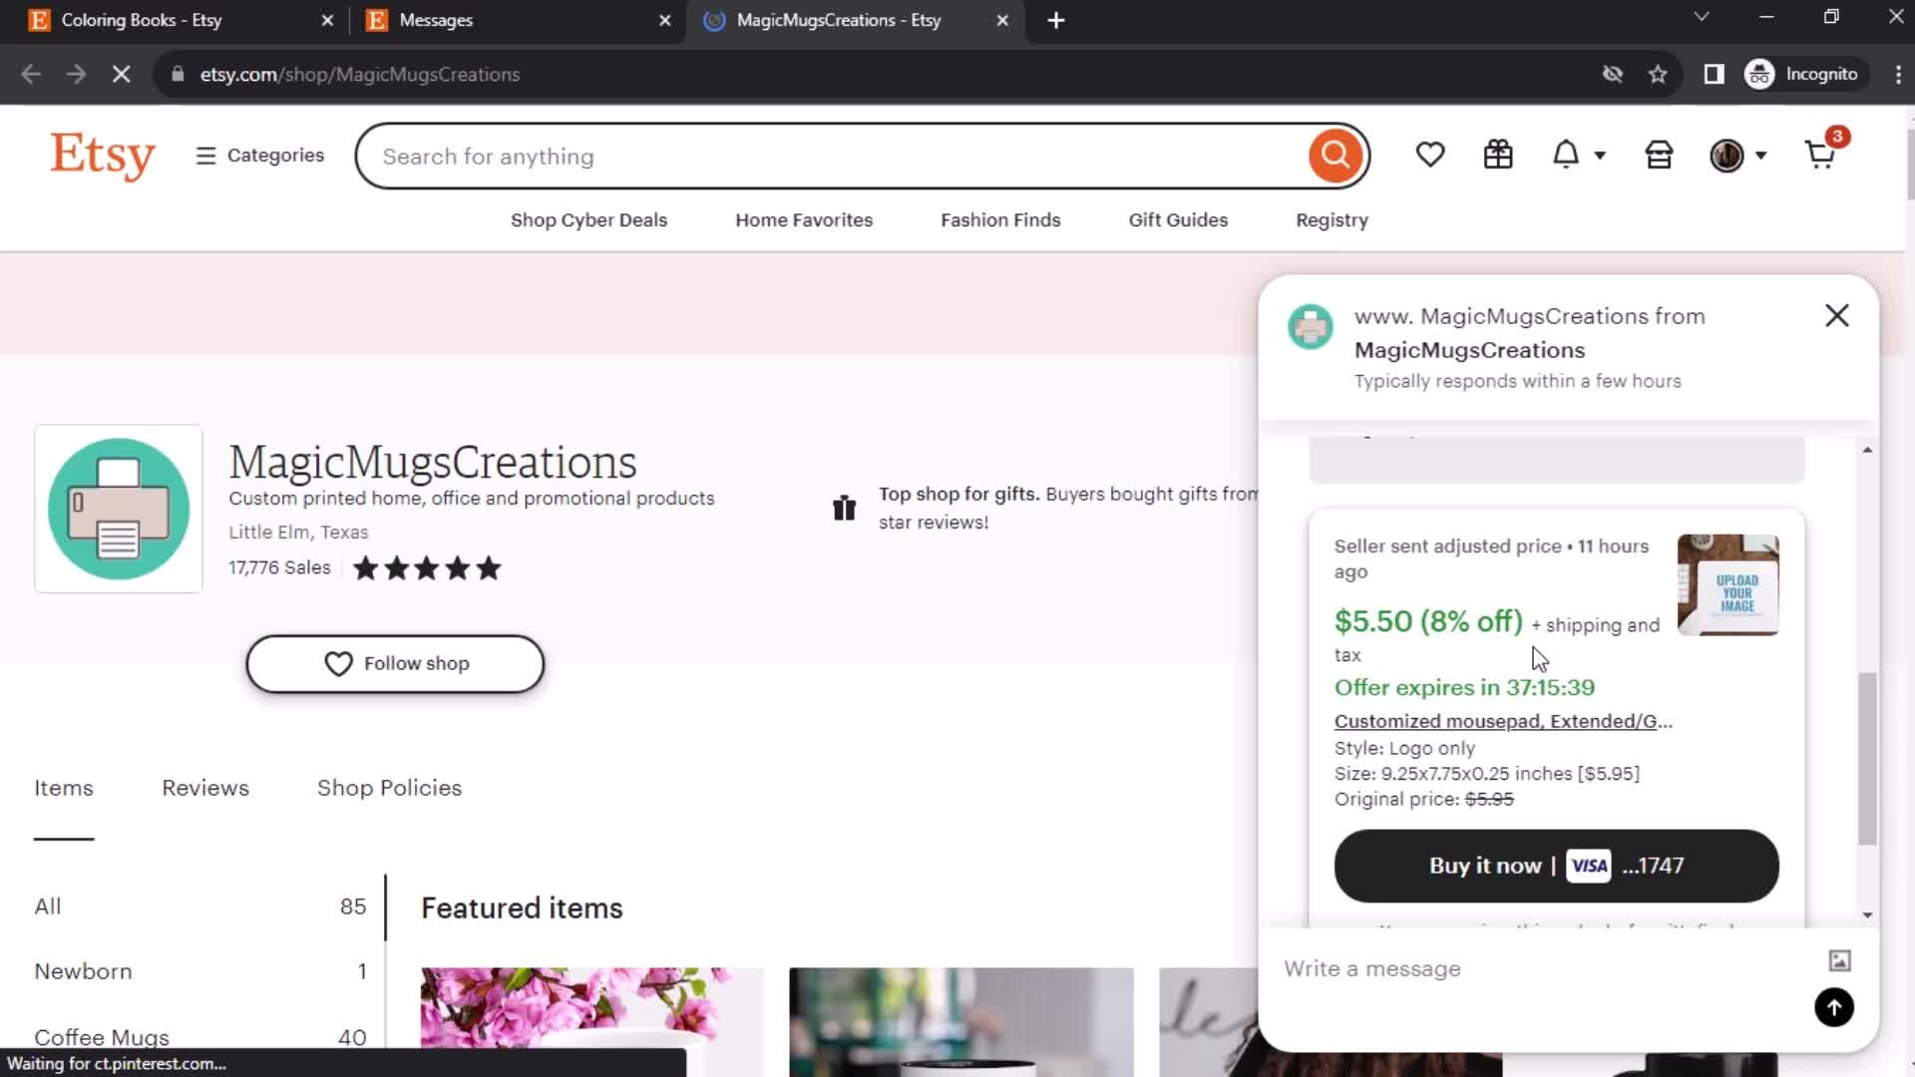Bookmark this page with star icon
The width and height of the screenshot is (1915, 1077).
coord(1658,74)
